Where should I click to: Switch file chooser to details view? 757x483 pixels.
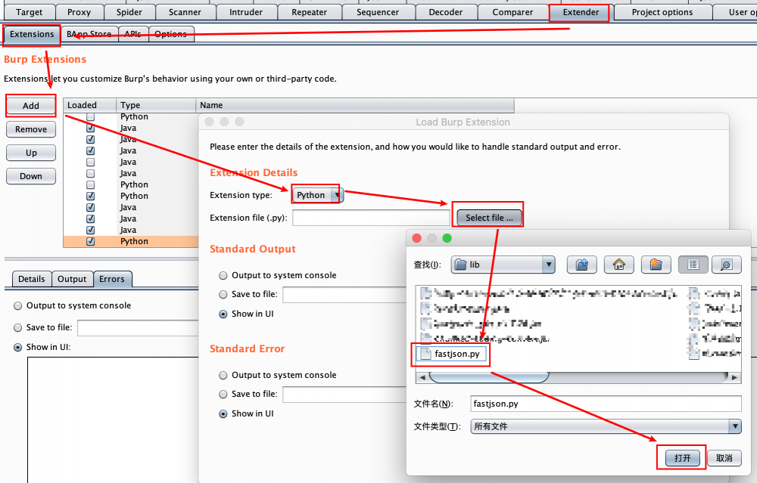pos(727,265)
